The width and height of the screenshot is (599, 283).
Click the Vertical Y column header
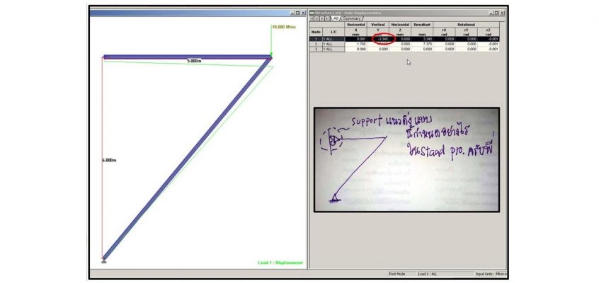point(378,29)
